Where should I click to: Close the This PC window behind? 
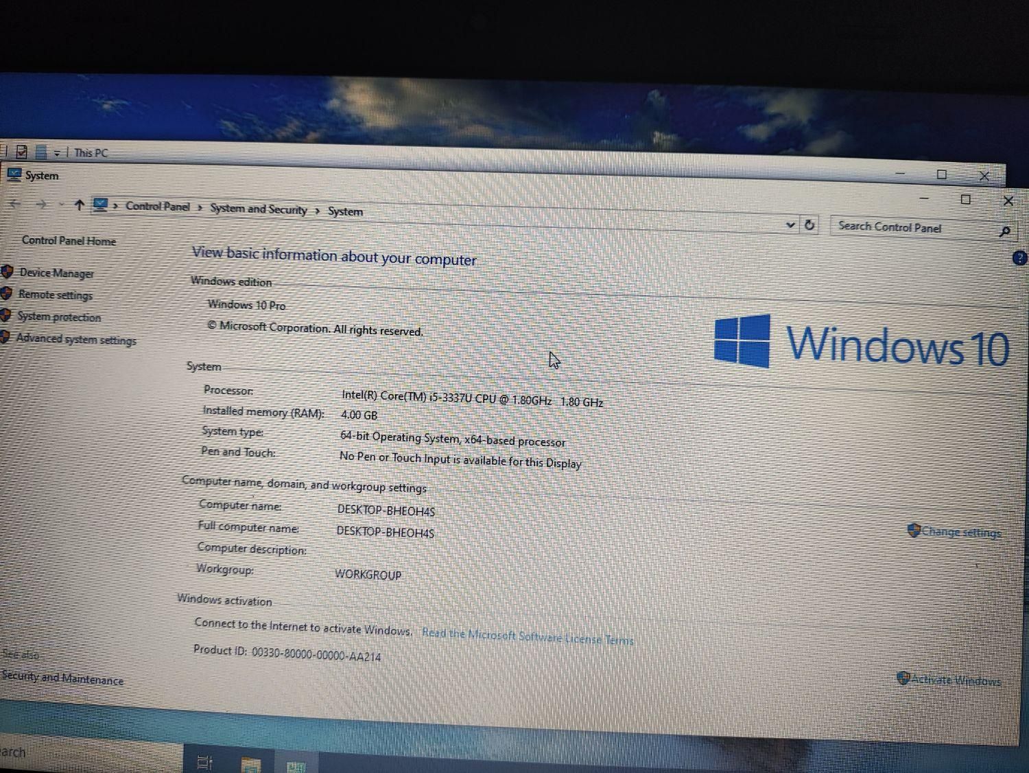pyautogui.click(x=984, y=176)
